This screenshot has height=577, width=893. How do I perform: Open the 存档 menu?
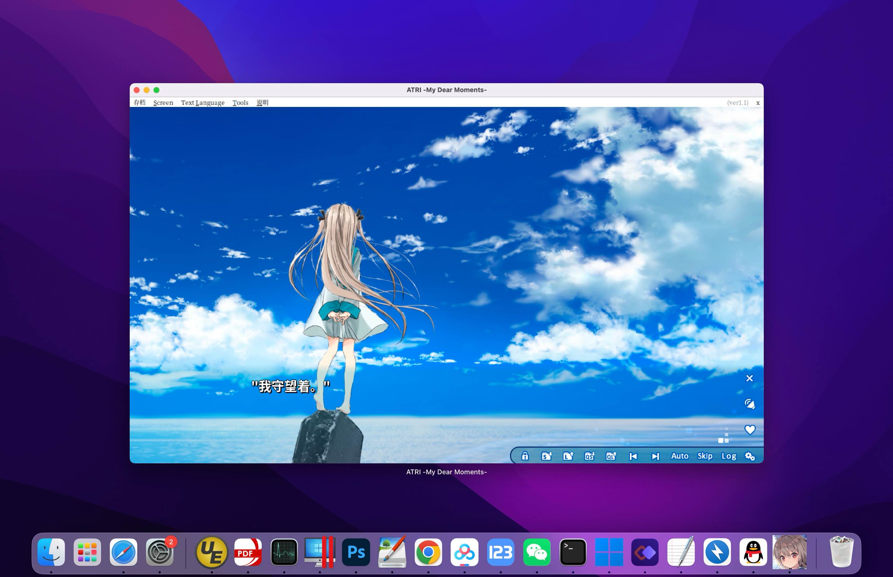pos(140,102)
